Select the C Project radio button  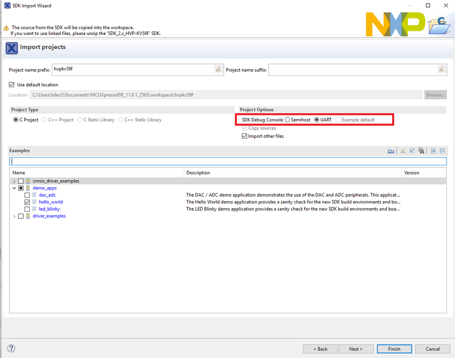[x=15, y=120]
